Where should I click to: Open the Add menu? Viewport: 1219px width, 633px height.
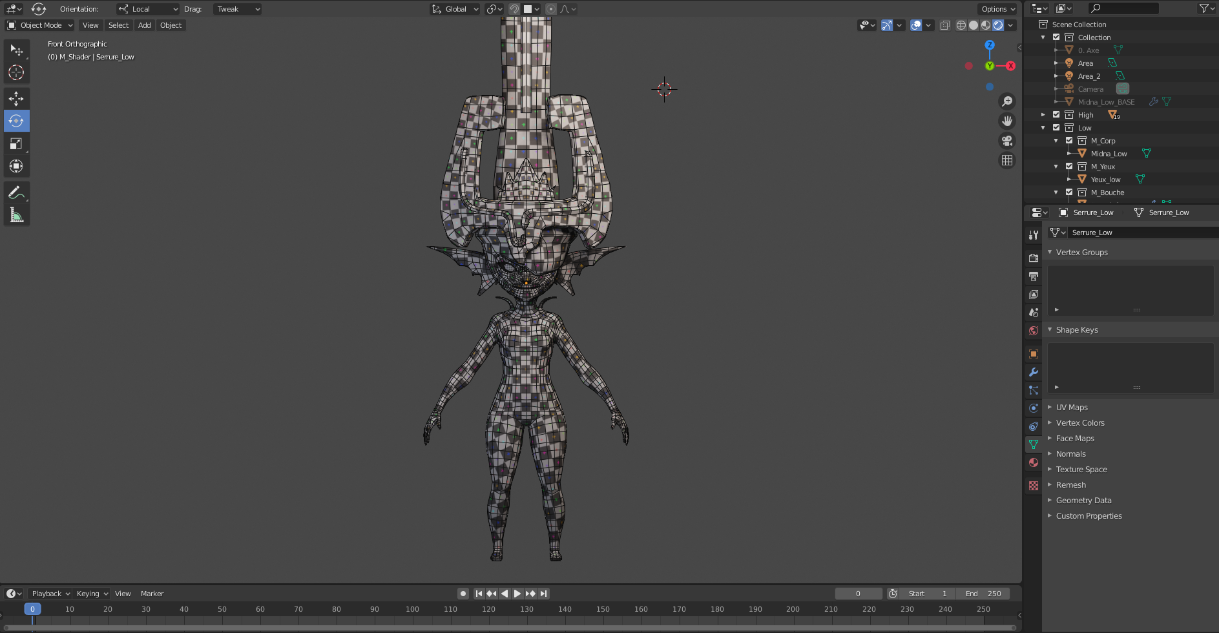[x=145, y=25]
